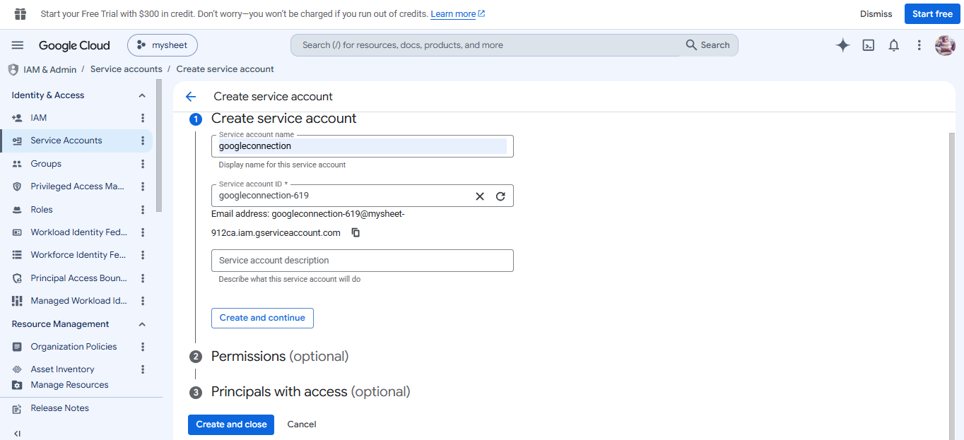
Task: Focus the Service account description field
Action: coord(363,261)
